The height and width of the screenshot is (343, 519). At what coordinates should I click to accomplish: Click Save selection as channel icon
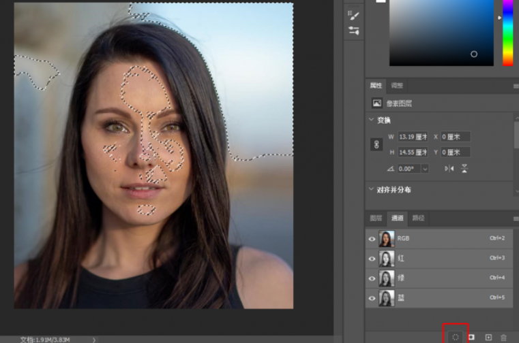[x=471, y=337]
